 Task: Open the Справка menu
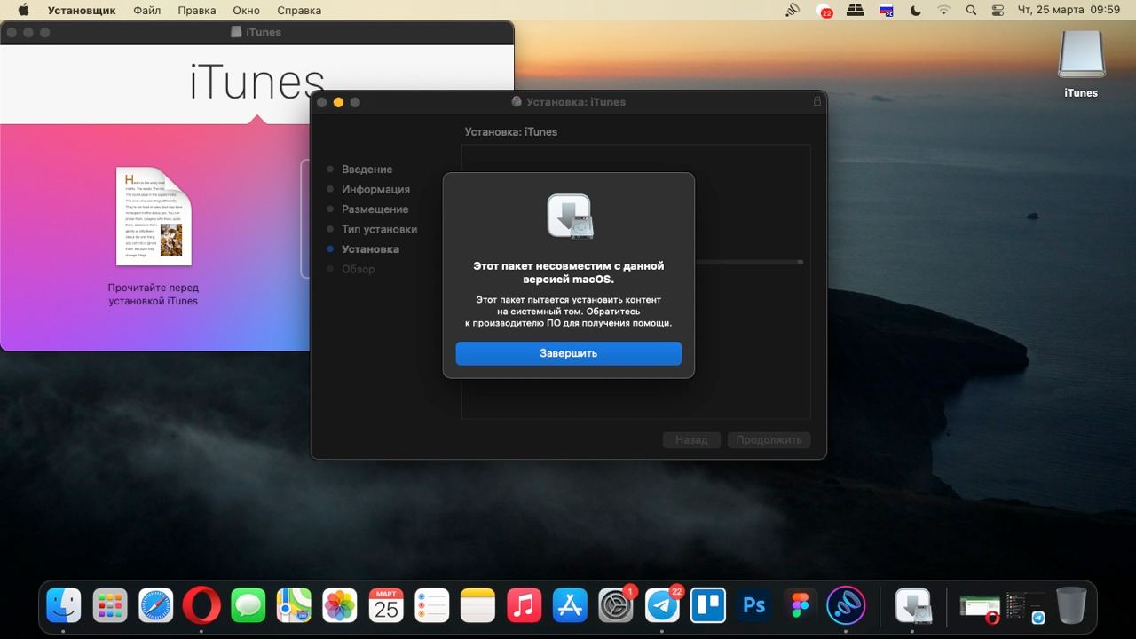point(299,11)
